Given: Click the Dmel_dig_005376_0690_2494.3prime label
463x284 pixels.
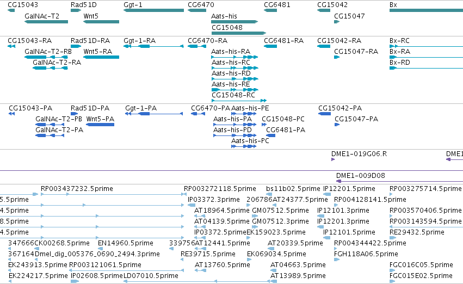Looking at the screenshot, I should point(97,254).
